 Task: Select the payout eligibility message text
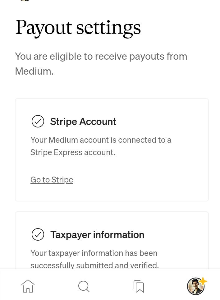pos(101,63)
